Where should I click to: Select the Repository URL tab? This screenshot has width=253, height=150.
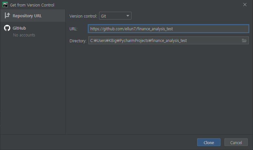[x=33, y=16]
